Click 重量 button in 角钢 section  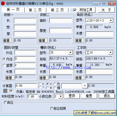coord(80,40)
